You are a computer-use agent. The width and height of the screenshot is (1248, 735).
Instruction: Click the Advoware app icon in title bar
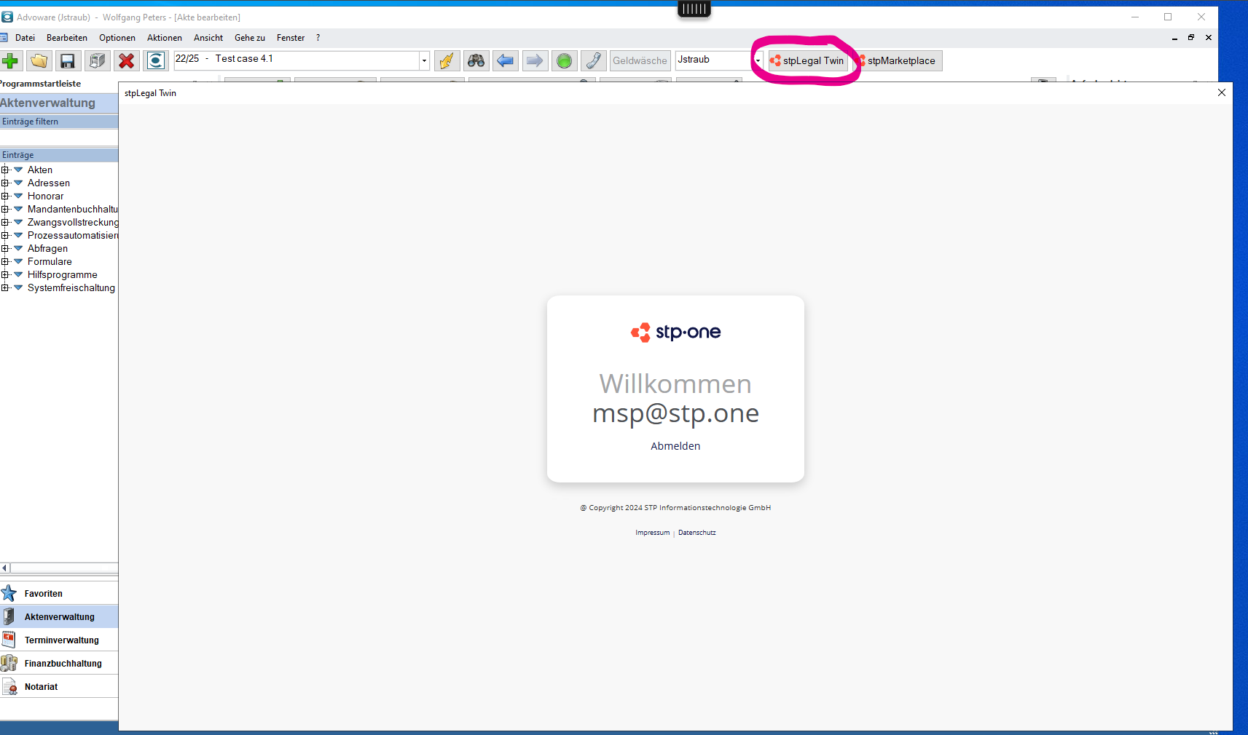[x=7, y=17]
